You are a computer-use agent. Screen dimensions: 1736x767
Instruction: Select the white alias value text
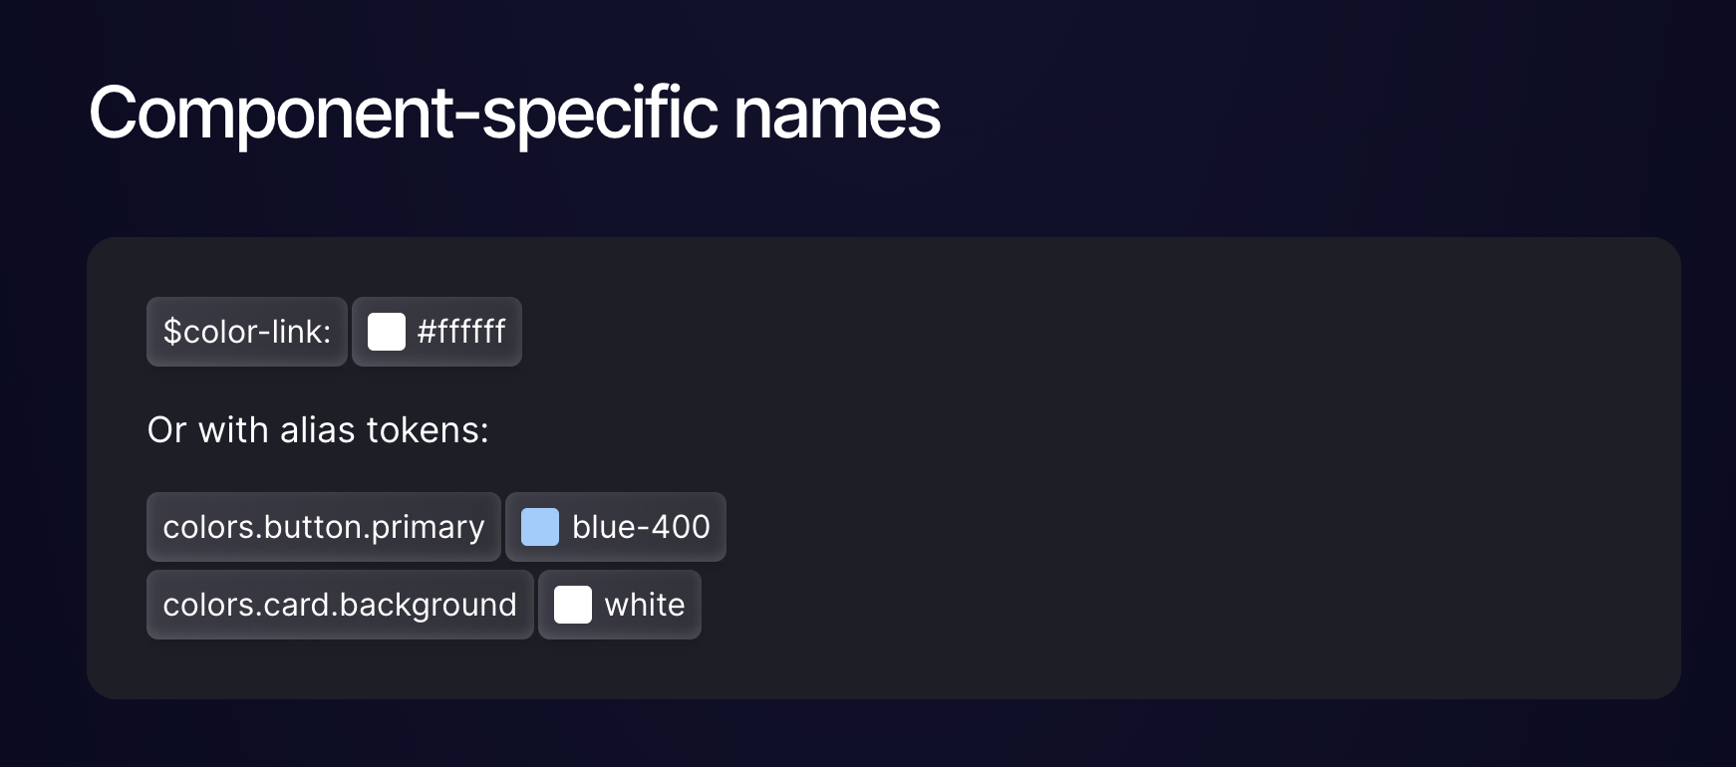coord(645,605)
